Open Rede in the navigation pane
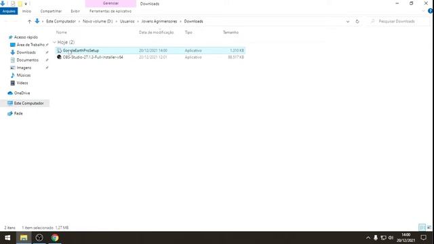This screenshot has height=244, width=434. pyautogui.click(x=18, y=113)
